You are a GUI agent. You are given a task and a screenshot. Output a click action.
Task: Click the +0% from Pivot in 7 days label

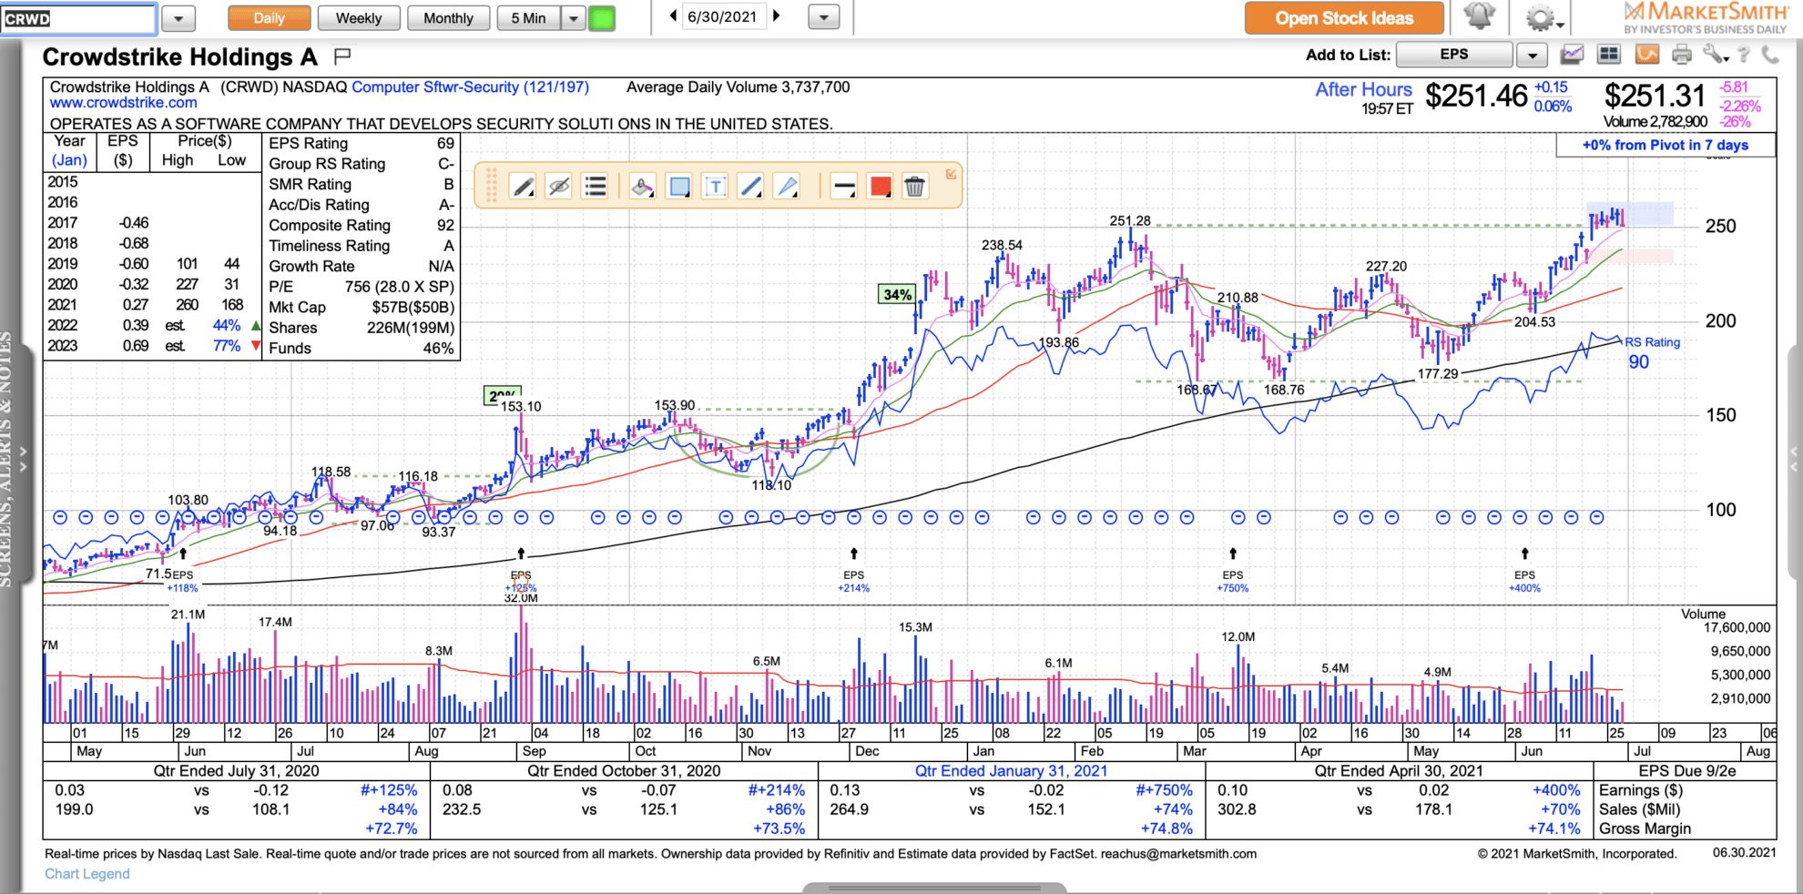coord(1665,145)
